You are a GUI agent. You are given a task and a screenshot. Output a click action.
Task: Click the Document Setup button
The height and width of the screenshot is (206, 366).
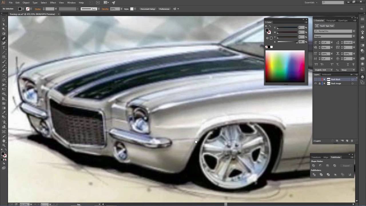148,9
